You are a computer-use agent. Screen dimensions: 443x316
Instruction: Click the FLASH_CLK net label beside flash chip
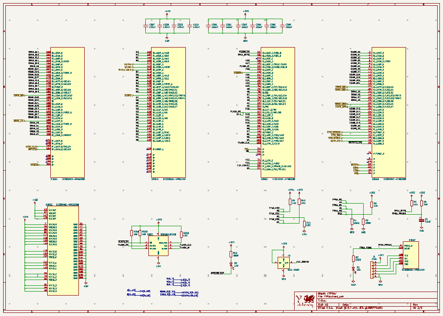(185, 245)
